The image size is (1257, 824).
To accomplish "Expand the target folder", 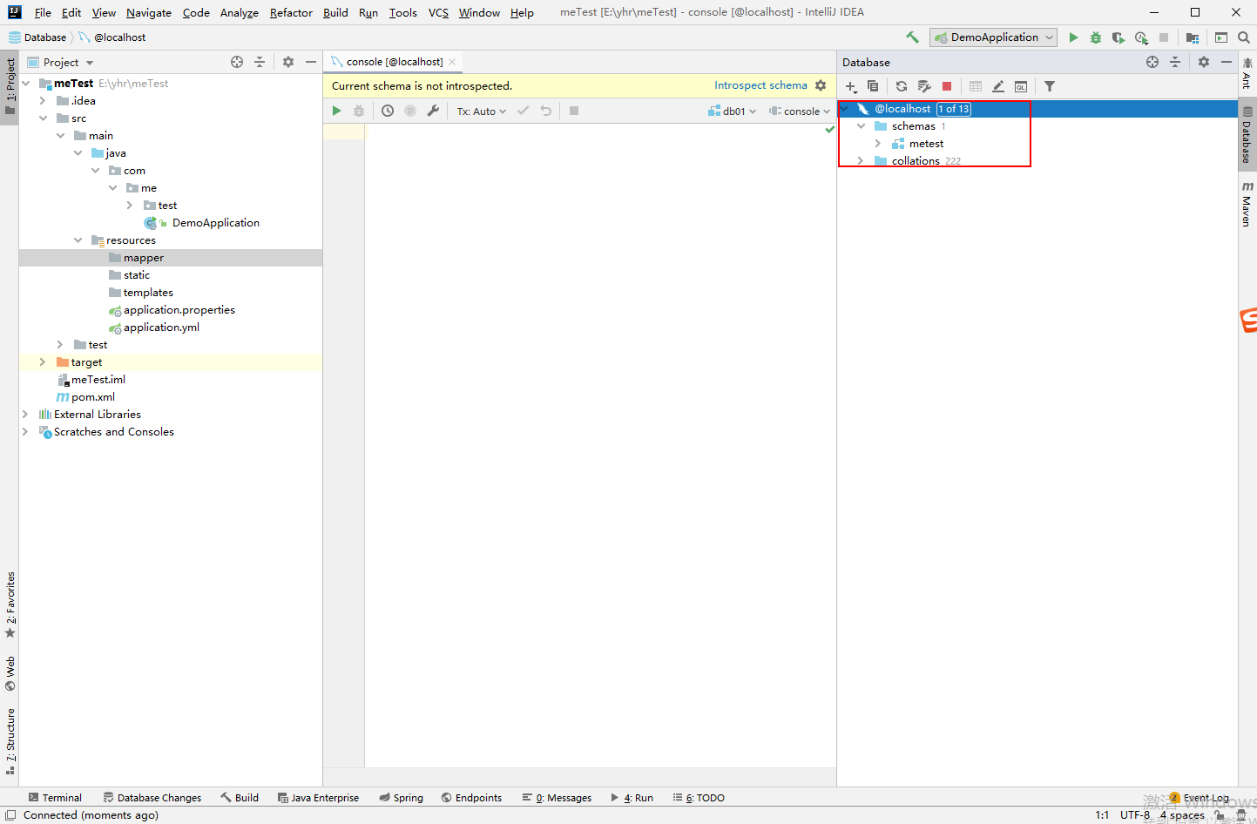I will coord(43,362).
